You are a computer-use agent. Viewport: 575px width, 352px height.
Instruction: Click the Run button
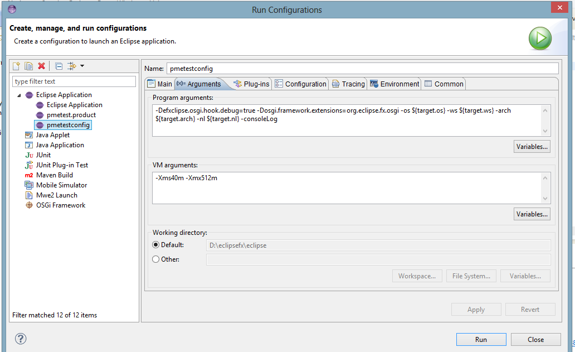coord(481,340)
